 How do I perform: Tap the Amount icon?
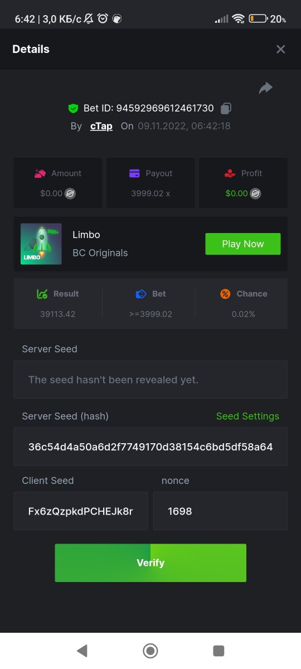[x=40, y=173]
